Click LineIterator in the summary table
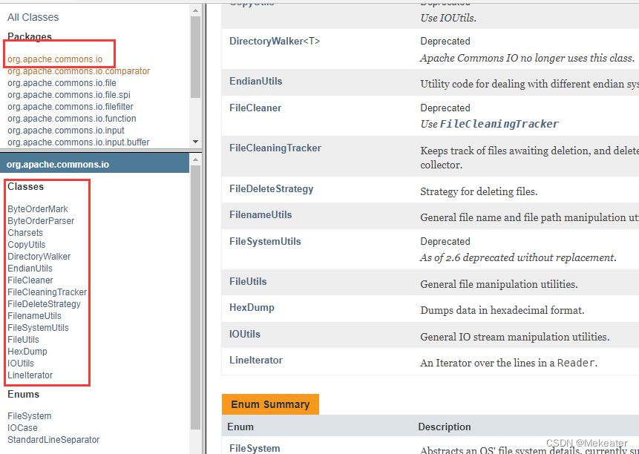Image resolution: width=639 pixels, height=454 pixels. tap(256, 360)
